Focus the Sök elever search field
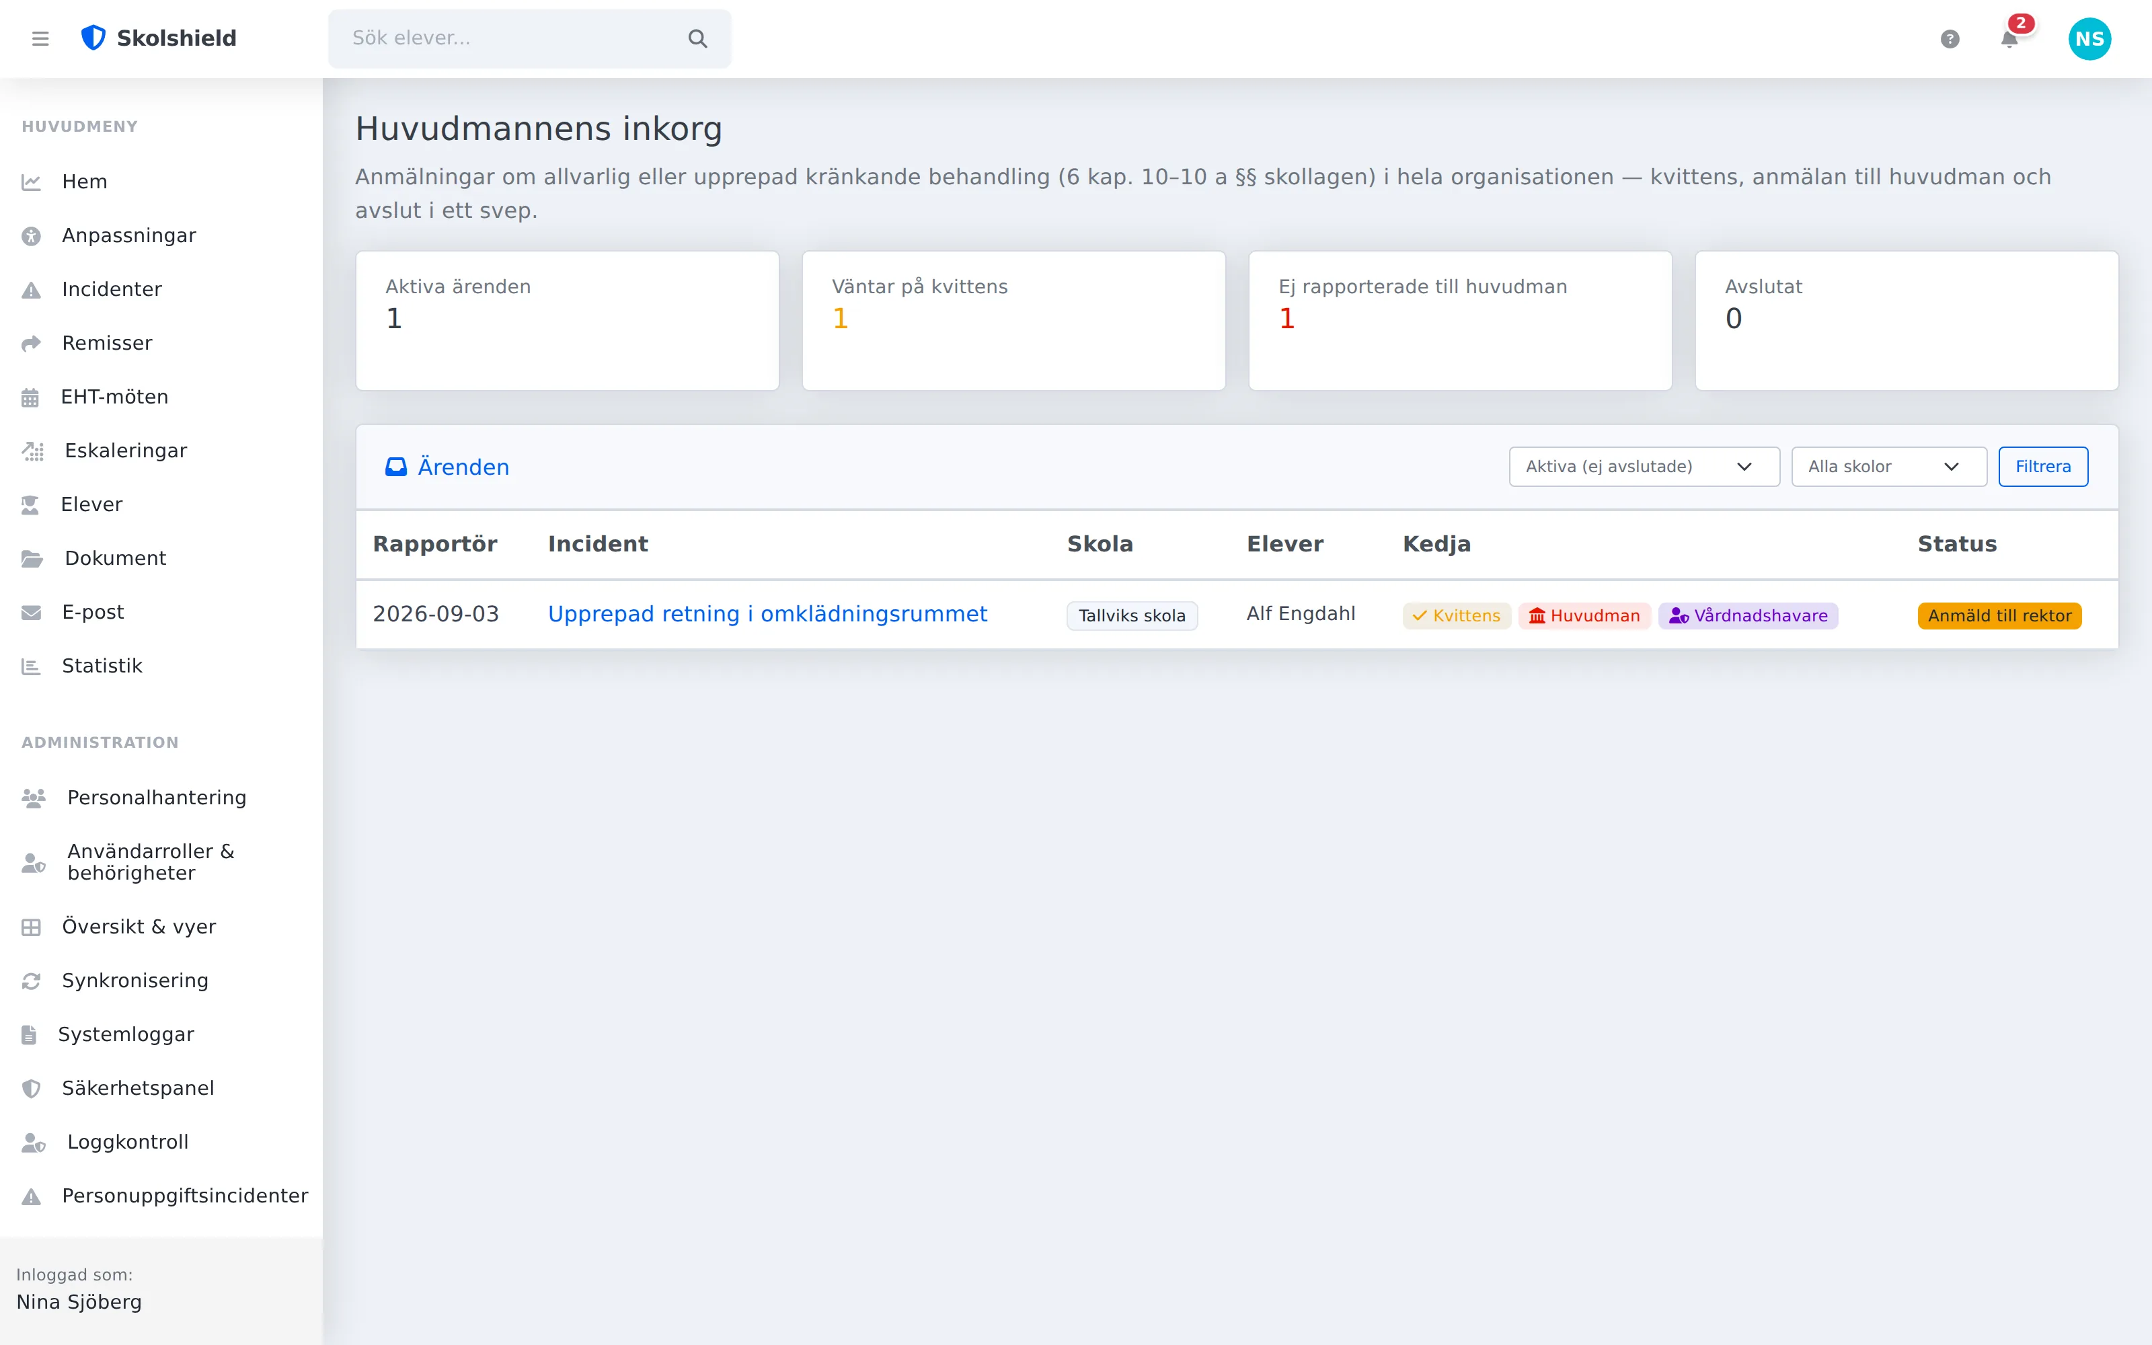This screenshot has width=2152, height=1345. click(530, 38)
